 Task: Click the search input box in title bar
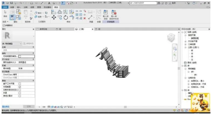[143, 3]
